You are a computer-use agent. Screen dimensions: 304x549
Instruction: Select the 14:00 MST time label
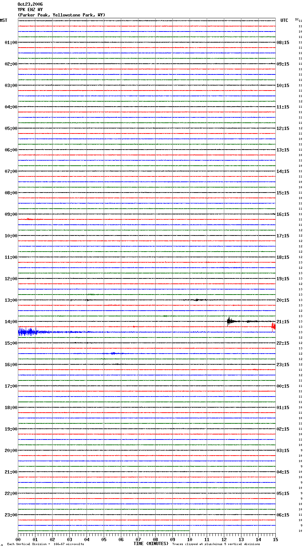11,322
